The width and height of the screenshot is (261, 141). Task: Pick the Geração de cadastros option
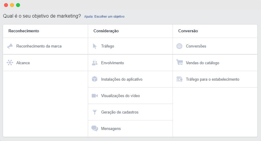pos(120,112)
